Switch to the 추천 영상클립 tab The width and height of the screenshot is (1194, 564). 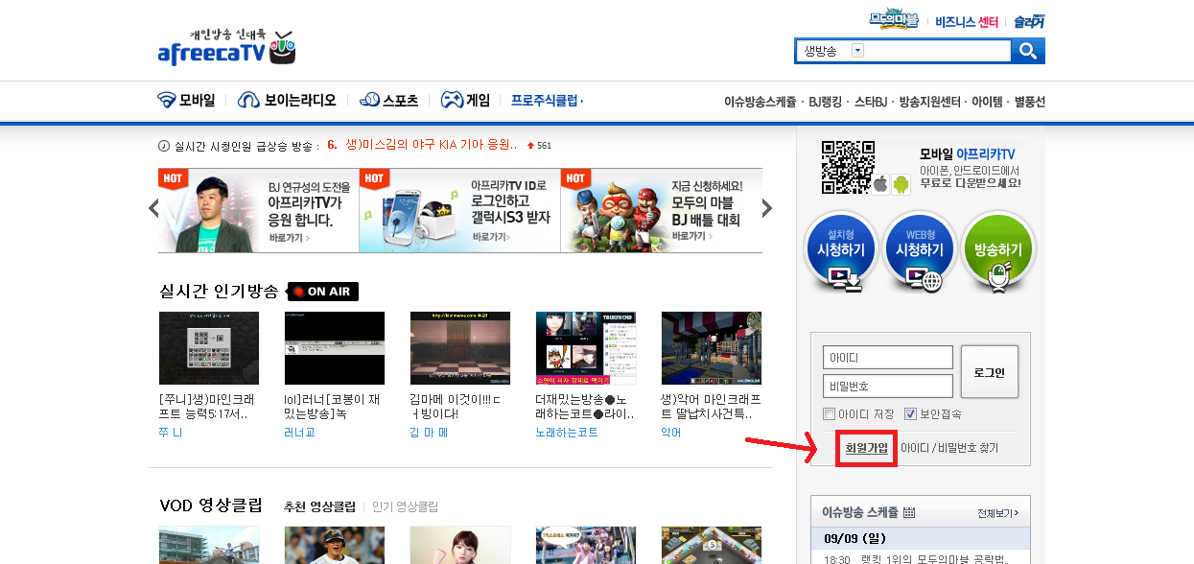[x=319, y=506]
